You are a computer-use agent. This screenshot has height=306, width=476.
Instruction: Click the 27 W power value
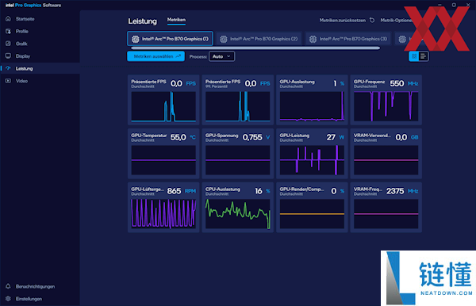336,137
